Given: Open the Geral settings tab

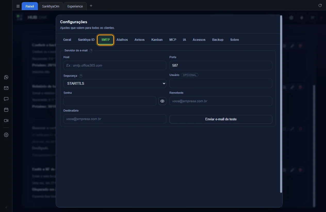Looking at the screenshot, I should click(x=67, y=40).
